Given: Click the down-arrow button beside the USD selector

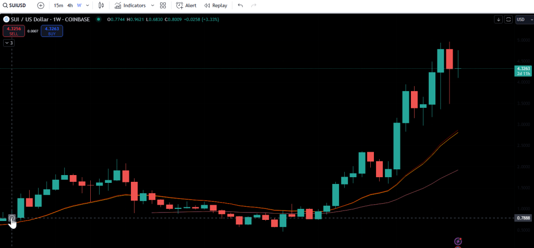Looking at the screenshot, I should tap(499, 19).
